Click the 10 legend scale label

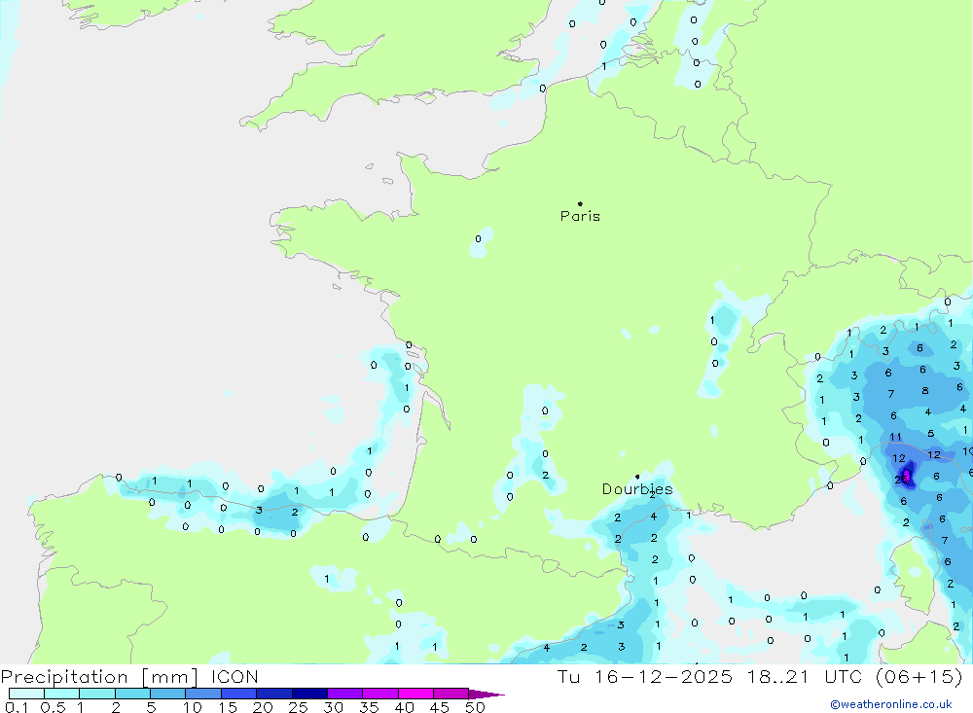pyautogui.click(x=193, y=707)
